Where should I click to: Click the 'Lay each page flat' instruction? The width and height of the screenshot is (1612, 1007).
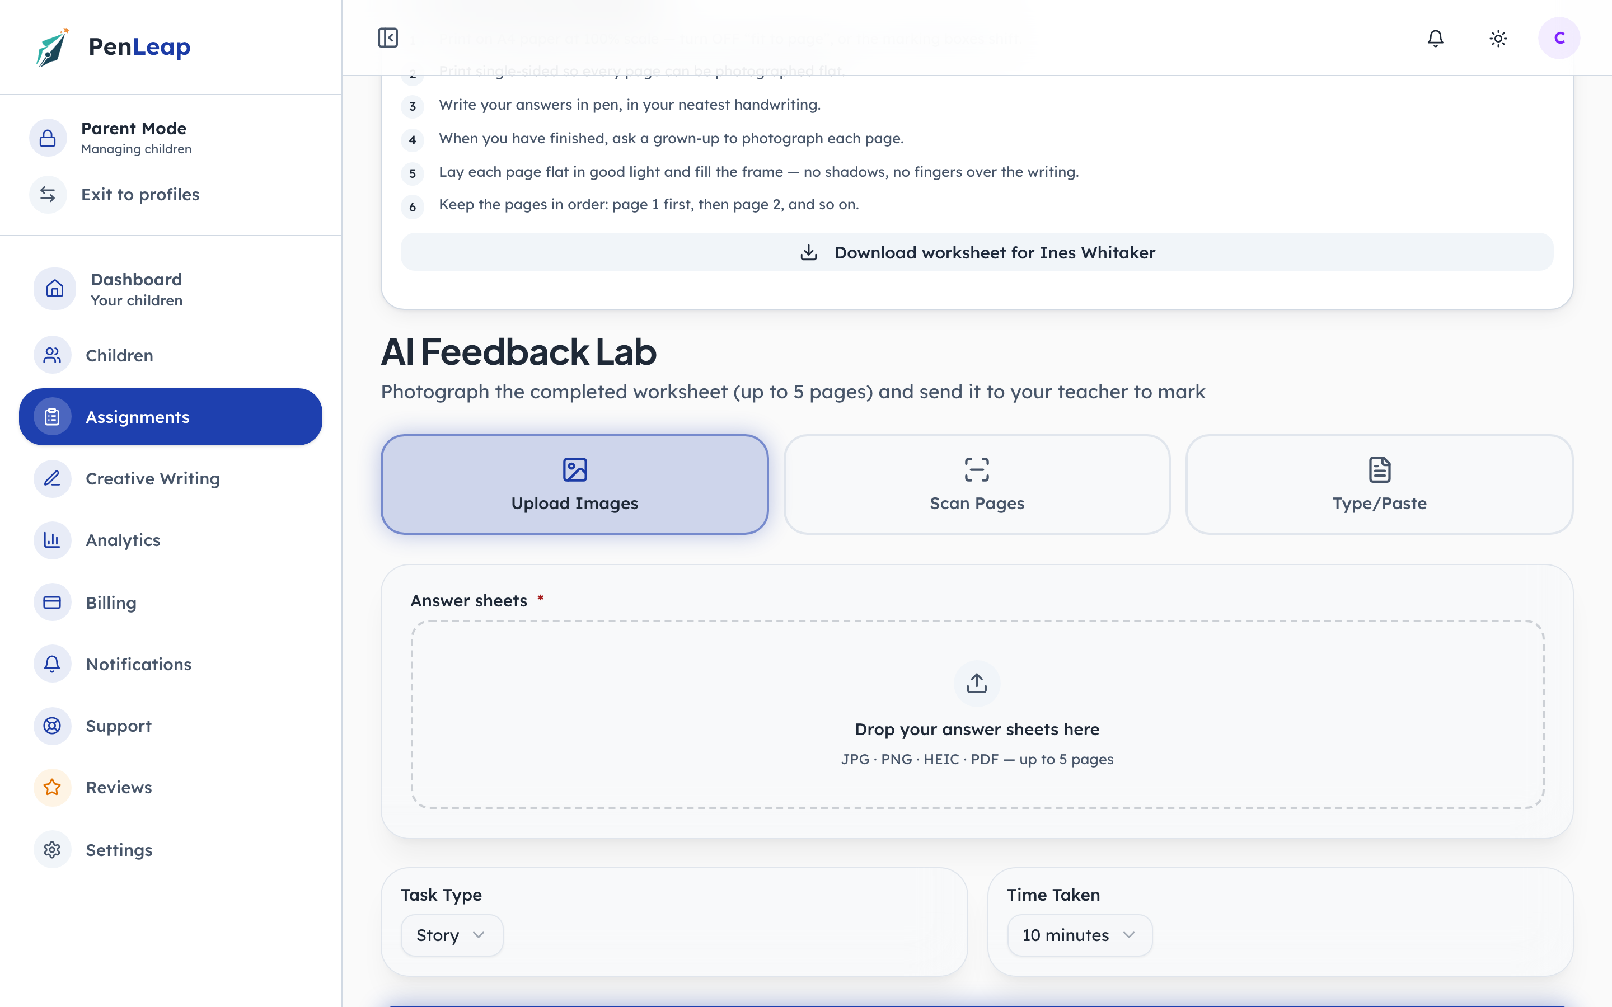[x=759, y=172]
